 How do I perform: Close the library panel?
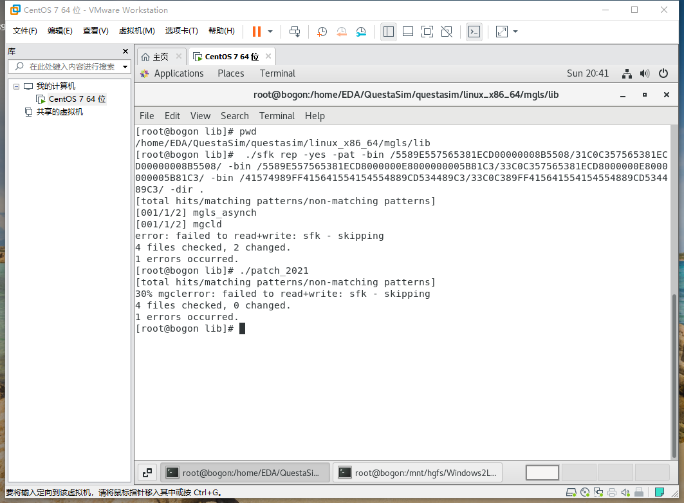pyautogui.click(x=125, y=51)
